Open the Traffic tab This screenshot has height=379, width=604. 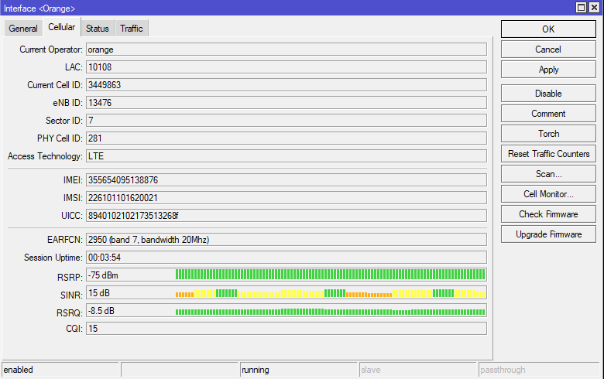(132, 29)
